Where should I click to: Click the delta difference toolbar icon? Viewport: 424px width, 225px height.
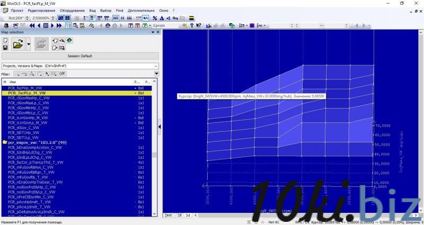tap(162, 18)
